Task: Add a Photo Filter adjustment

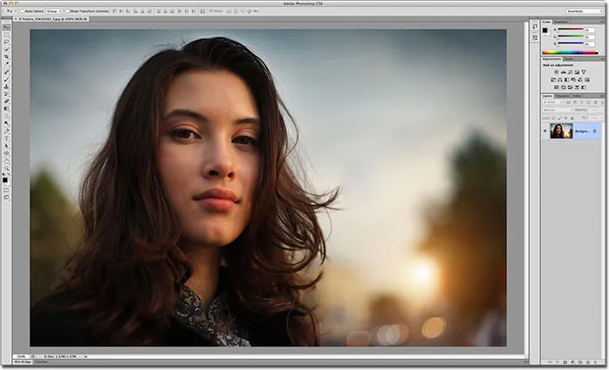Action: (573, 80)
